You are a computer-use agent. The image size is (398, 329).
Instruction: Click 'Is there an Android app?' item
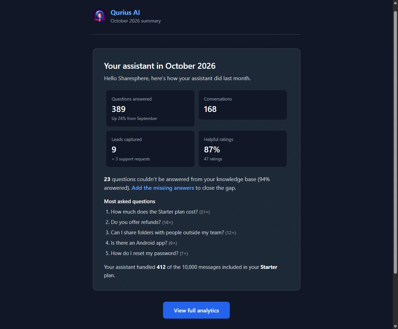click(x=139, y=243)
